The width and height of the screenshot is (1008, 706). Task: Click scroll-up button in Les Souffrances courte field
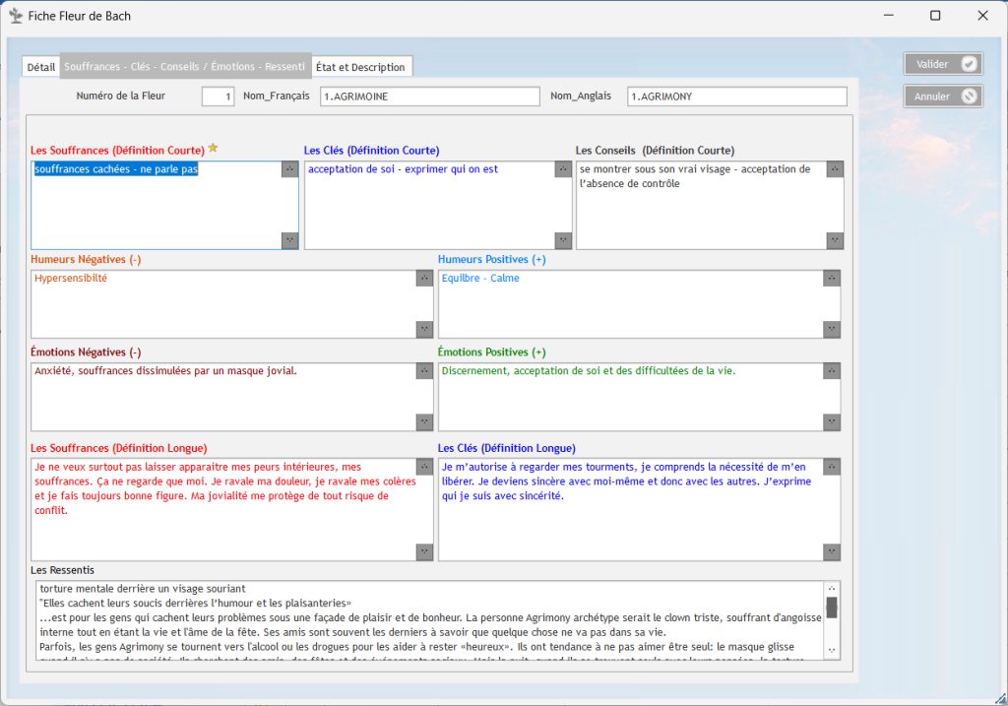coord(289,169)
